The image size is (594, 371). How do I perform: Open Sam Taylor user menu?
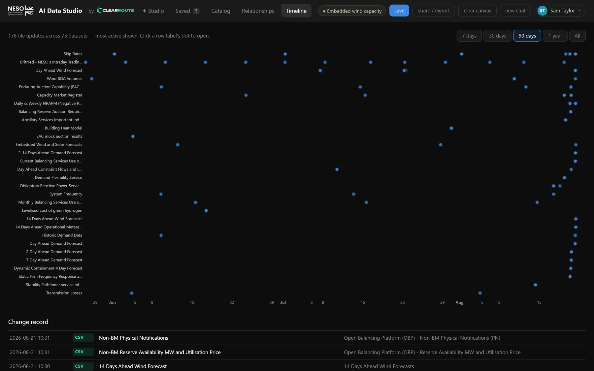point(561,11)
